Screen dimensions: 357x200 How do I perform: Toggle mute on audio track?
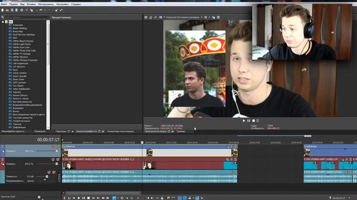pos(49,172)
